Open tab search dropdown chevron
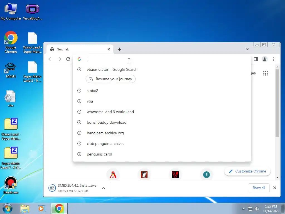Viewport: 285px width, 214px height. pos(247,49)
